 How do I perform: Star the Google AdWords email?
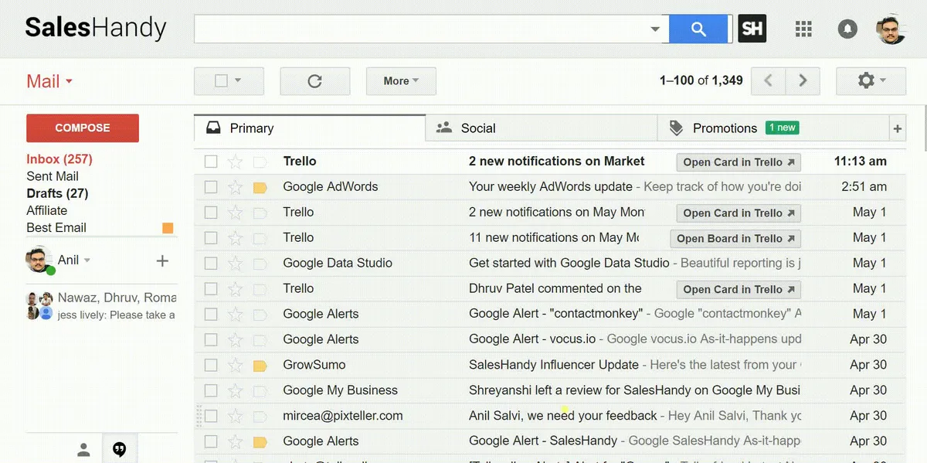click(x=236, y=187)
